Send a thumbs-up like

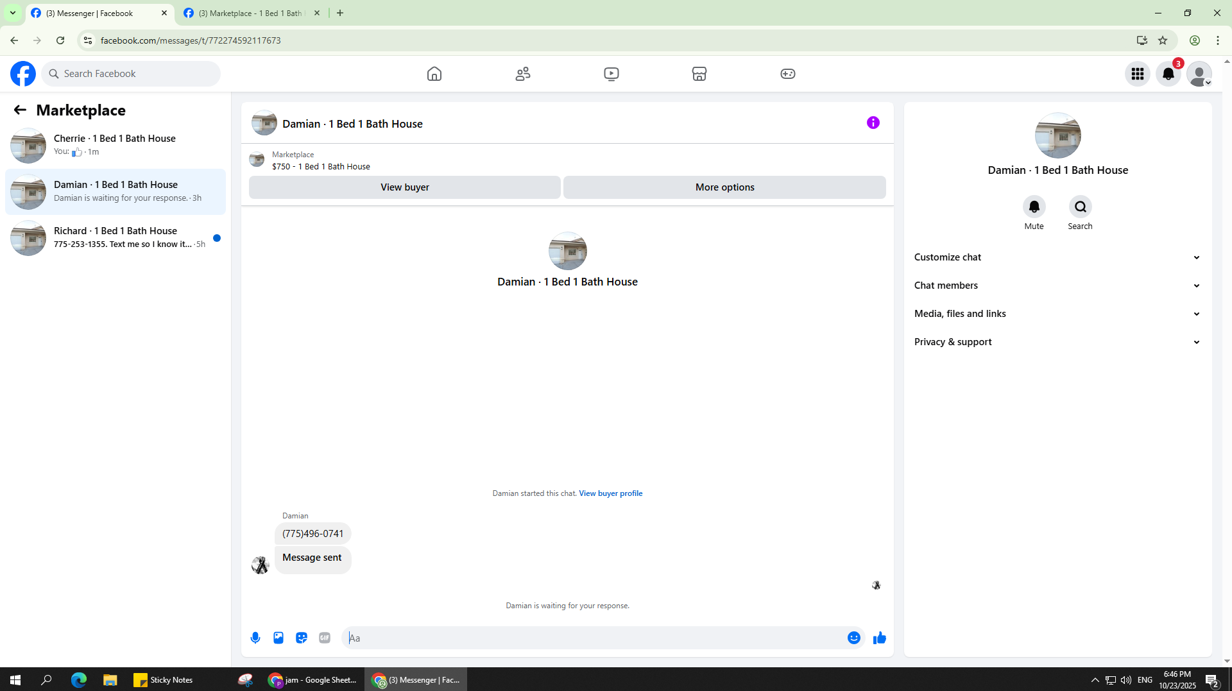[880, 638]
